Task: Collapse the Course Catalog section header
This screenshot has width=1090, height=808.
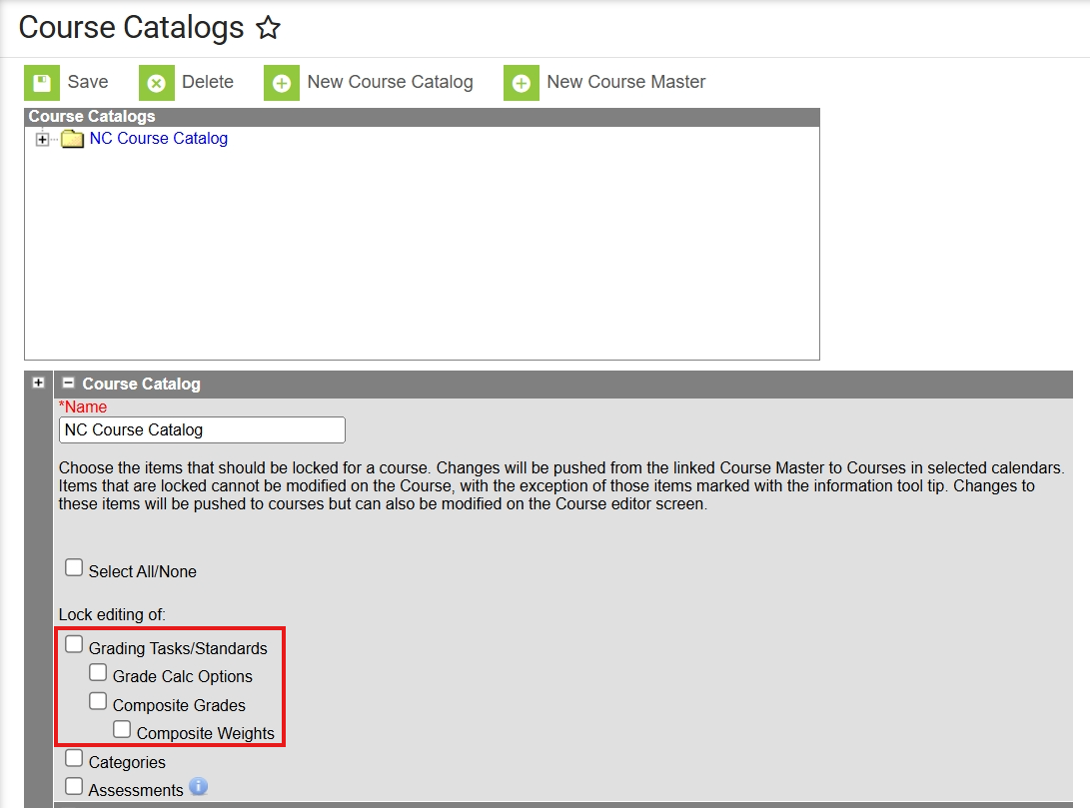Action: click(67, 384)
